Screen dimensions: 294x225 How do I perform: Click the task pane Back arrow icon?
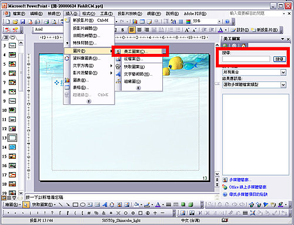225,46
